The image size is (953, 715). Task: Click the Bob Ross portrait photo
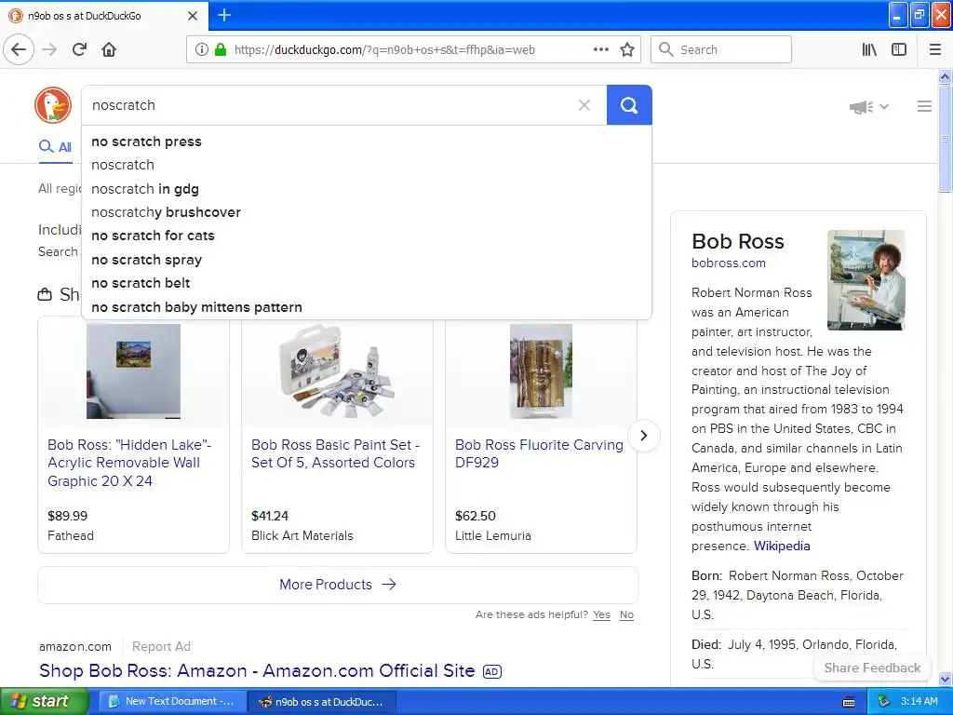866,280
